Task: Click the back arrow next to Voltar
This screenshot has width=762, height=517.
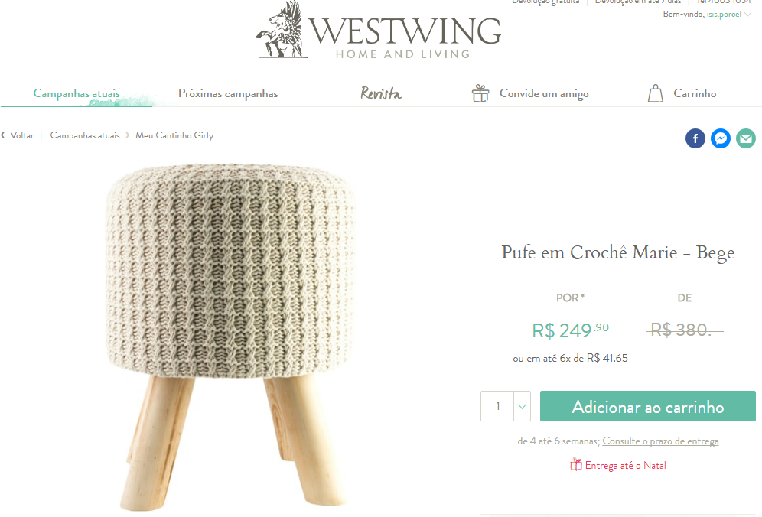Action: pyautogui.click(x=3, y=135)
